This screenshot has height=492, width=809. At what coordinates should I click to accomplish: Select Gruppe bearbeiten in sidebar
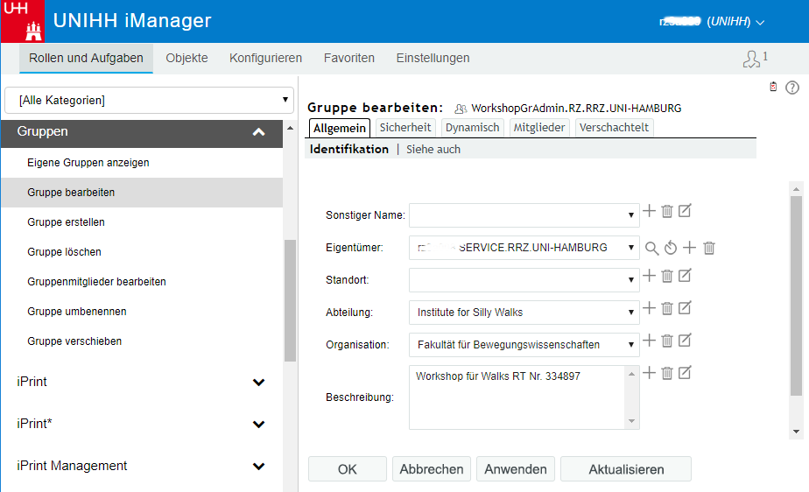[142, 193]
